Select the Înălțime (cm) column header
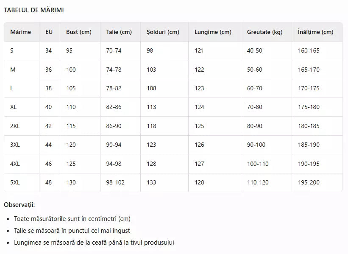348x254 pixels. [315, 32]
